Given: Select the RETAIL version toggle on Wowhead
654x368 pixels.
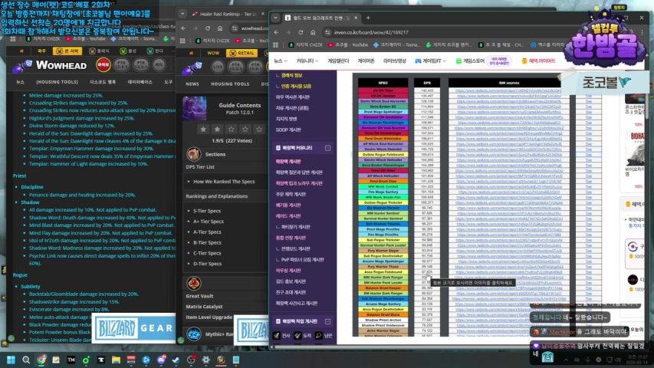Looking at the screenshot, I should 243,53.
